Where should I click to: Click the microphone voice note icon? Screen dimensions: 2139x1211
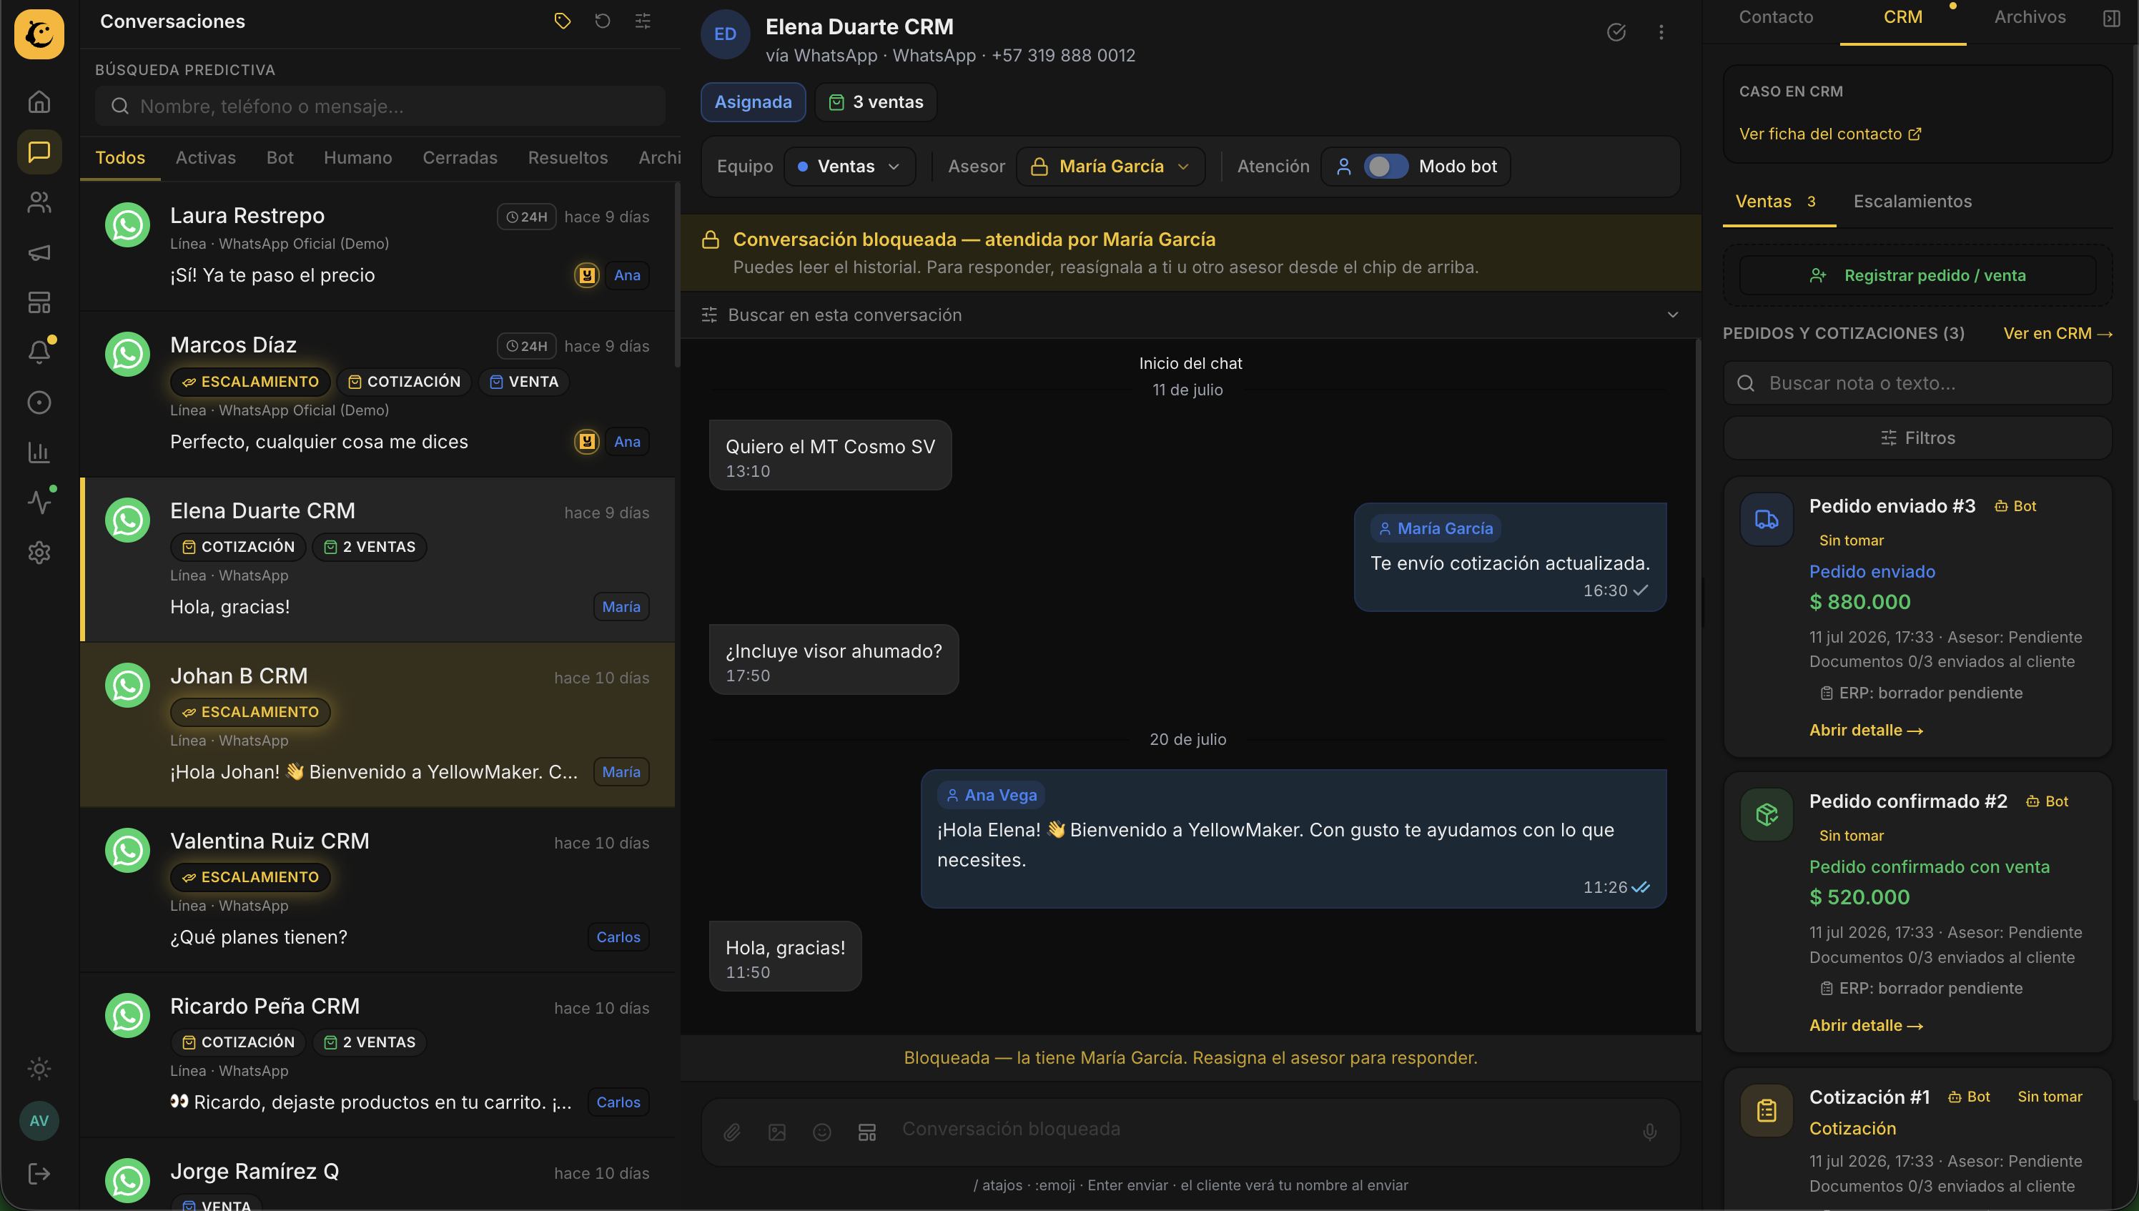point(1649,1132)
